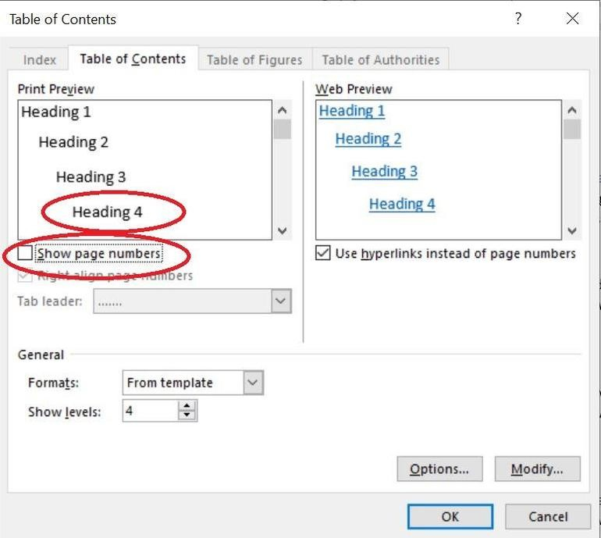Expand the Formats dropdown list

(x=252, y=383)
